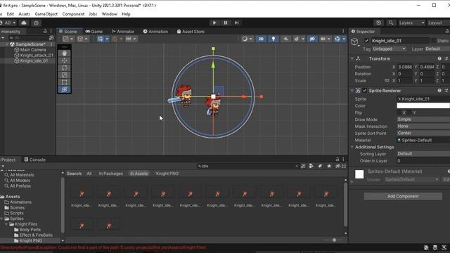Select Knight_attack_01 in Hierarchy
Viewport: 450px width, 253px height.
37,55
